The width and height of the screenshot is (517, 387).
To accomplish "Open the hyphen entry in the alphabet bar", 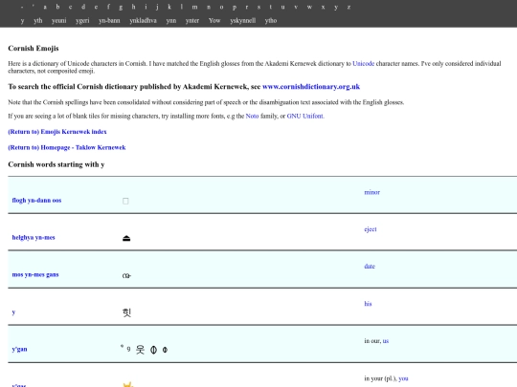I will tap(22, 7).
